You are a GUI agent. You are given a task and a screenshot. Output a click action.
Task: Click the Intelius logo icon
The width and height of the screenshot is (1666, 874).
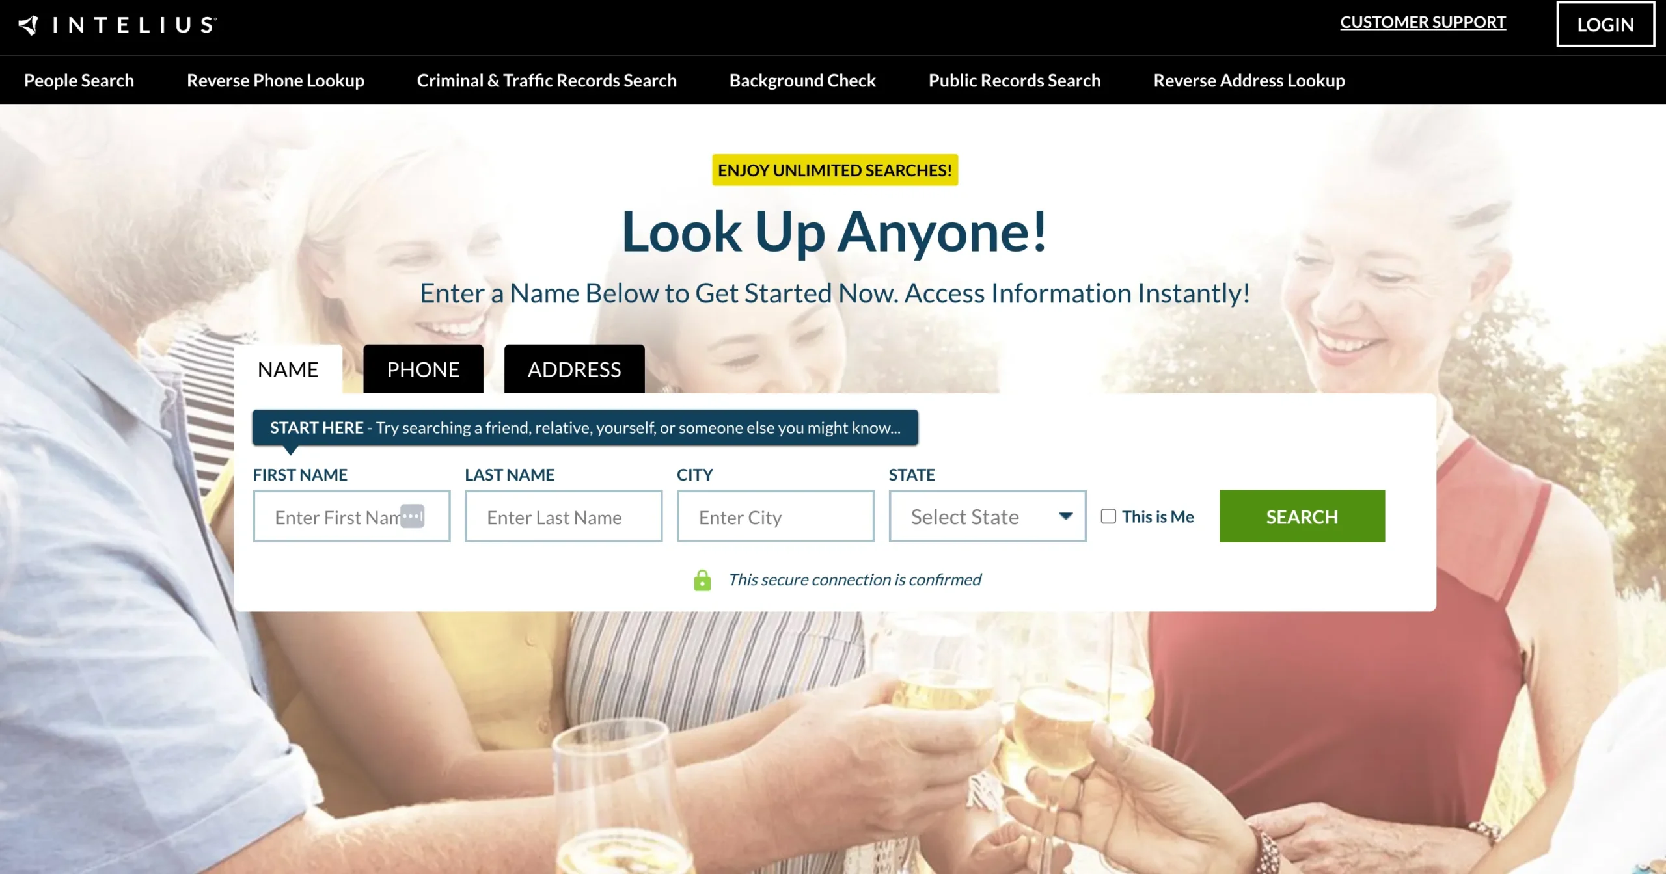pyautogui.click(x=28, y=25)
